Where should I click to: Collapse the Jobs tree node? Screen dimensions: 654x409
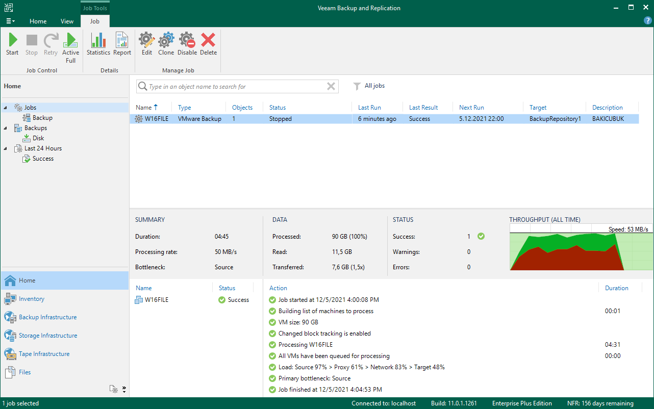pyautogui.click(x=6, y=108)
